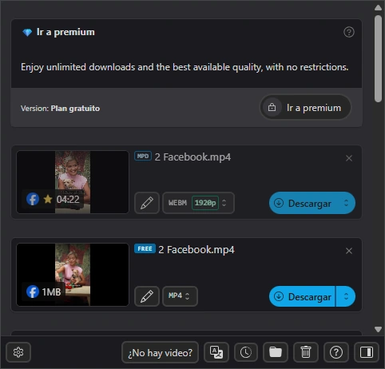Click the vertical scrollbar thumb
The image size is (385, 369).
(378, 58)
